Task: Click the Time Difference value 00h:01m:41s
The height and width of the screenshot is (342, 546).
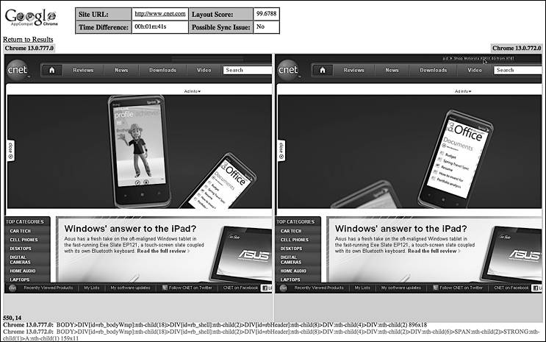Action: tap(151, 26)
